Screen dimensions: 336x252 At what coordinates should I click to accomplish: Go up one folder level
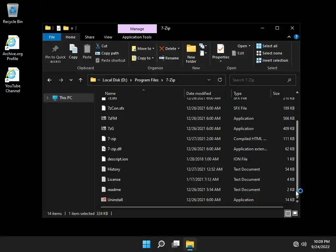pos(81,80)
